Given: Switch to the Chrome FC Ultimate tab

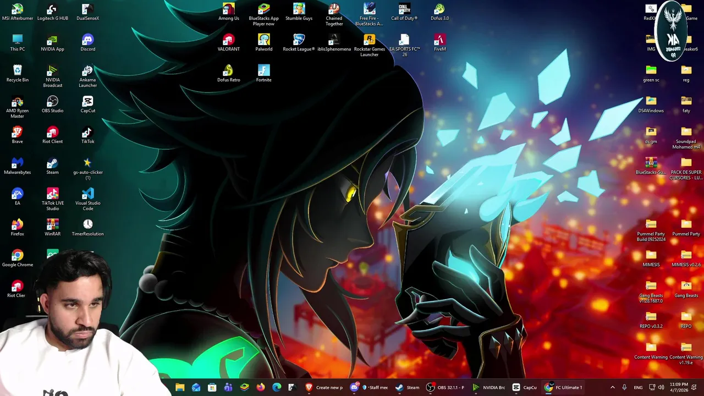Looking at the screenshot, I should coord(563,388).
